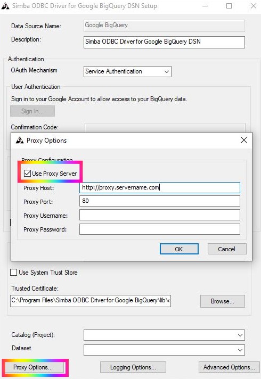Click the Confirmation Code field
The image size is (261, 379).
(x=165, y=128)
